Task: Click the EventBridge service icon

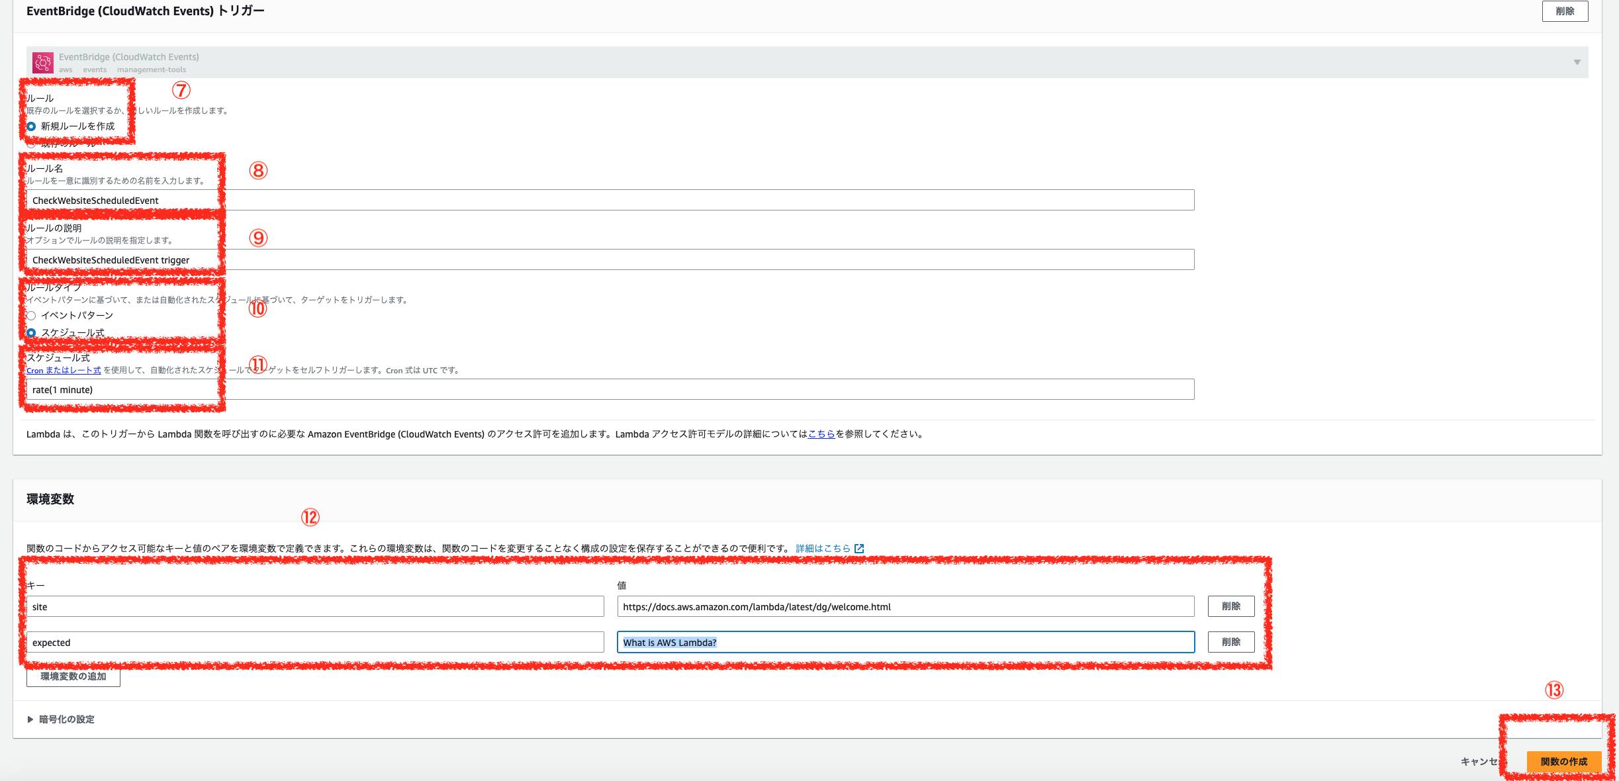Action: [x=43, y=63]
